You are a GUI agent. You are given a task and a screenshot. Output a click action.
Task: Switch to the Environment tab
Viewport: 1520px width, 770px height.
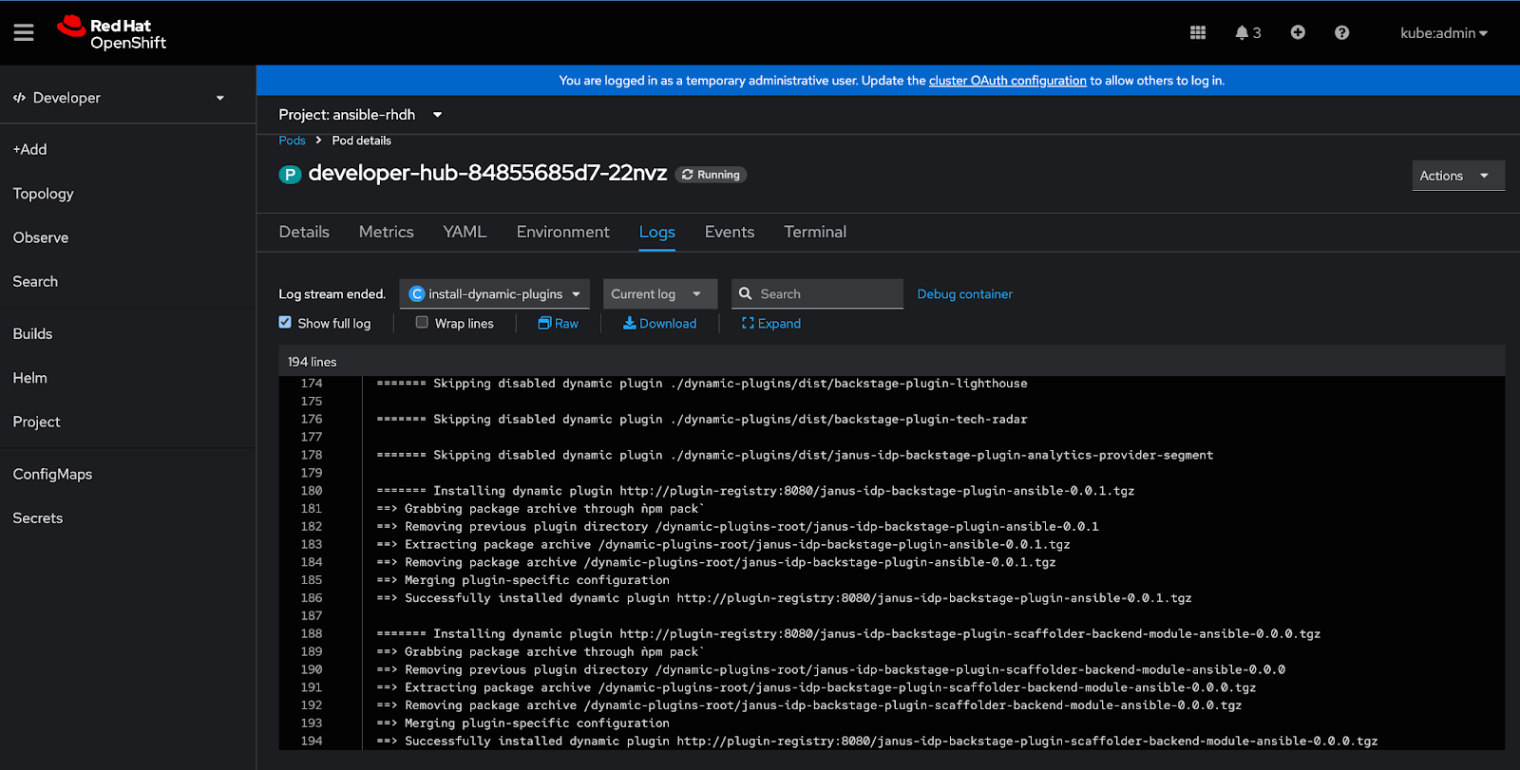(563, 233)
